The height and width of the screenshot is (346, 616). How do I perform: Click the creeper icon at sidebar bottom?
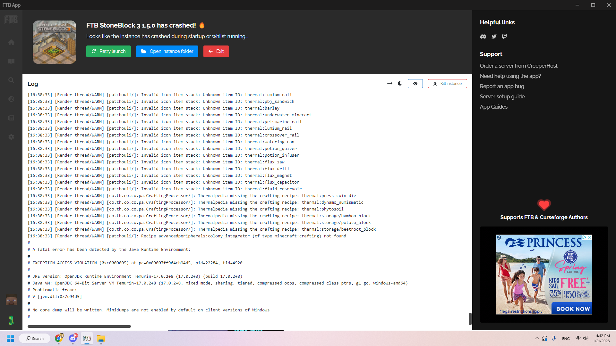click(x=11, y=320)
